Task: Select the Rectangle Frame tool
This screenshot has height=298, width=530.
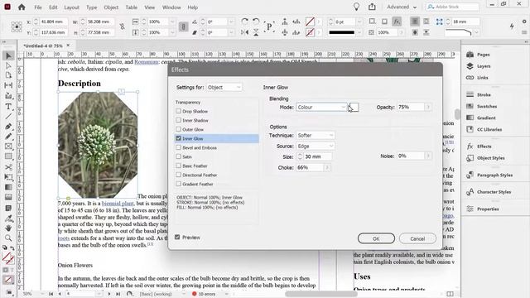Action: coord(8,147)
